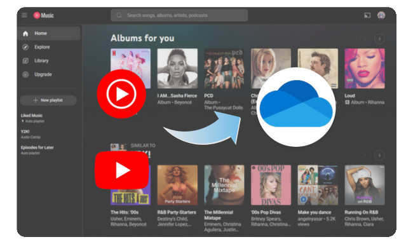Open the account avatar menu

[381, 15]
